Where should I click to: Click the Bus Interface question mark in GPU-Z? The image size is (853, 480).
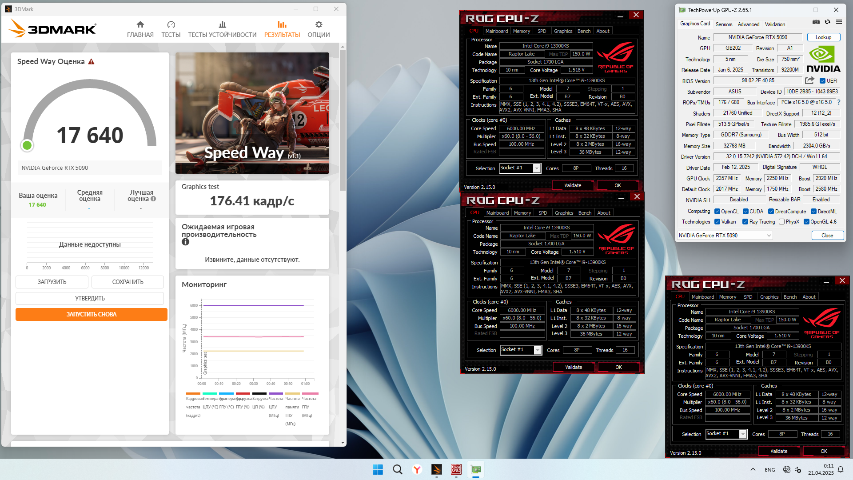839,102
